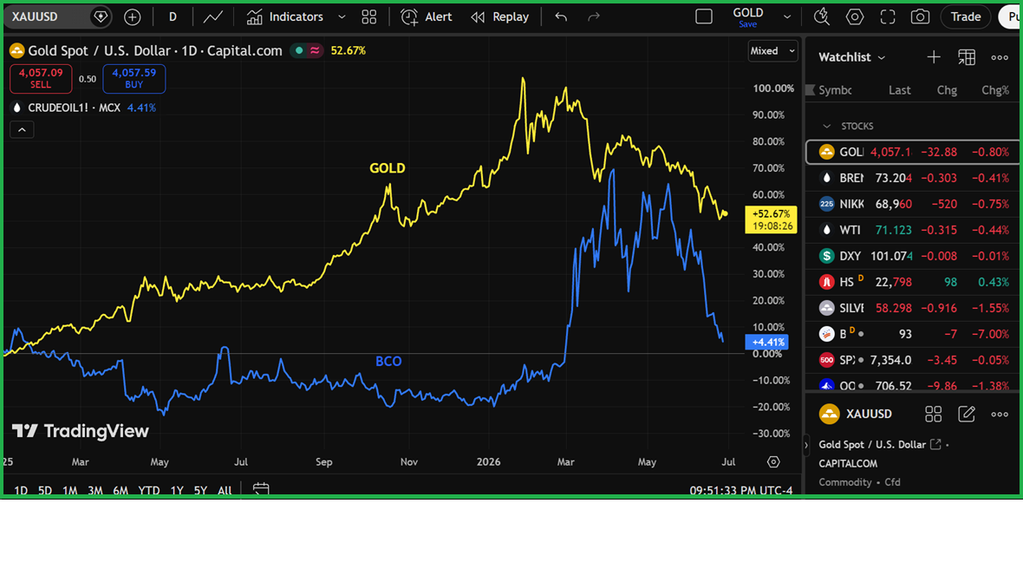Open price scale settings gear
Viewport: 1023px width, 562px height.
click(774, 462)
